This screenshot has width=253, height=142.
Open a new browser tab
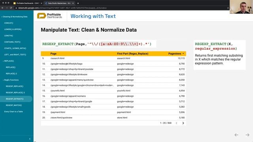pos(78,3)
